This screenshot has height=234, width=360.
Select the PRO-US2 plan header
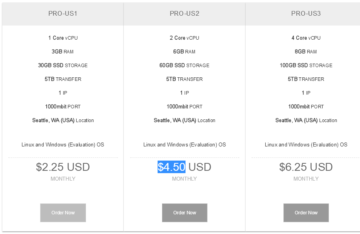click(184, 13)
